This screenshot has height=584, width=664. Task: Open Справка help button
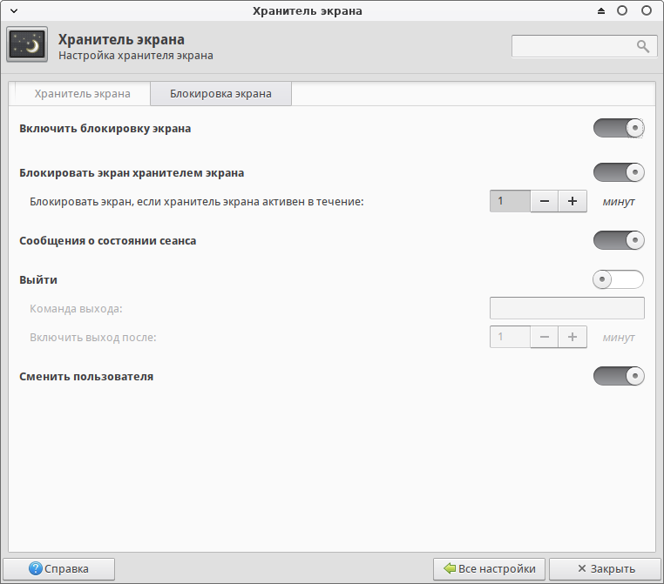click(x=59, y=569)
